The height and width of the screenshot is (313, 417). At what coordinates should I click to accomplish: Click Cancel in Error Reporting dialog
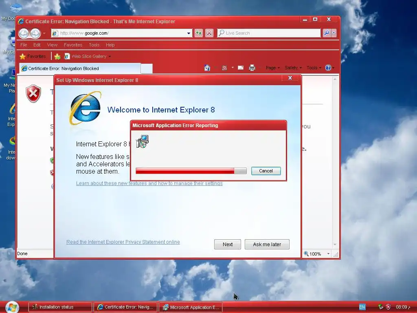click(x=266, y=171)
